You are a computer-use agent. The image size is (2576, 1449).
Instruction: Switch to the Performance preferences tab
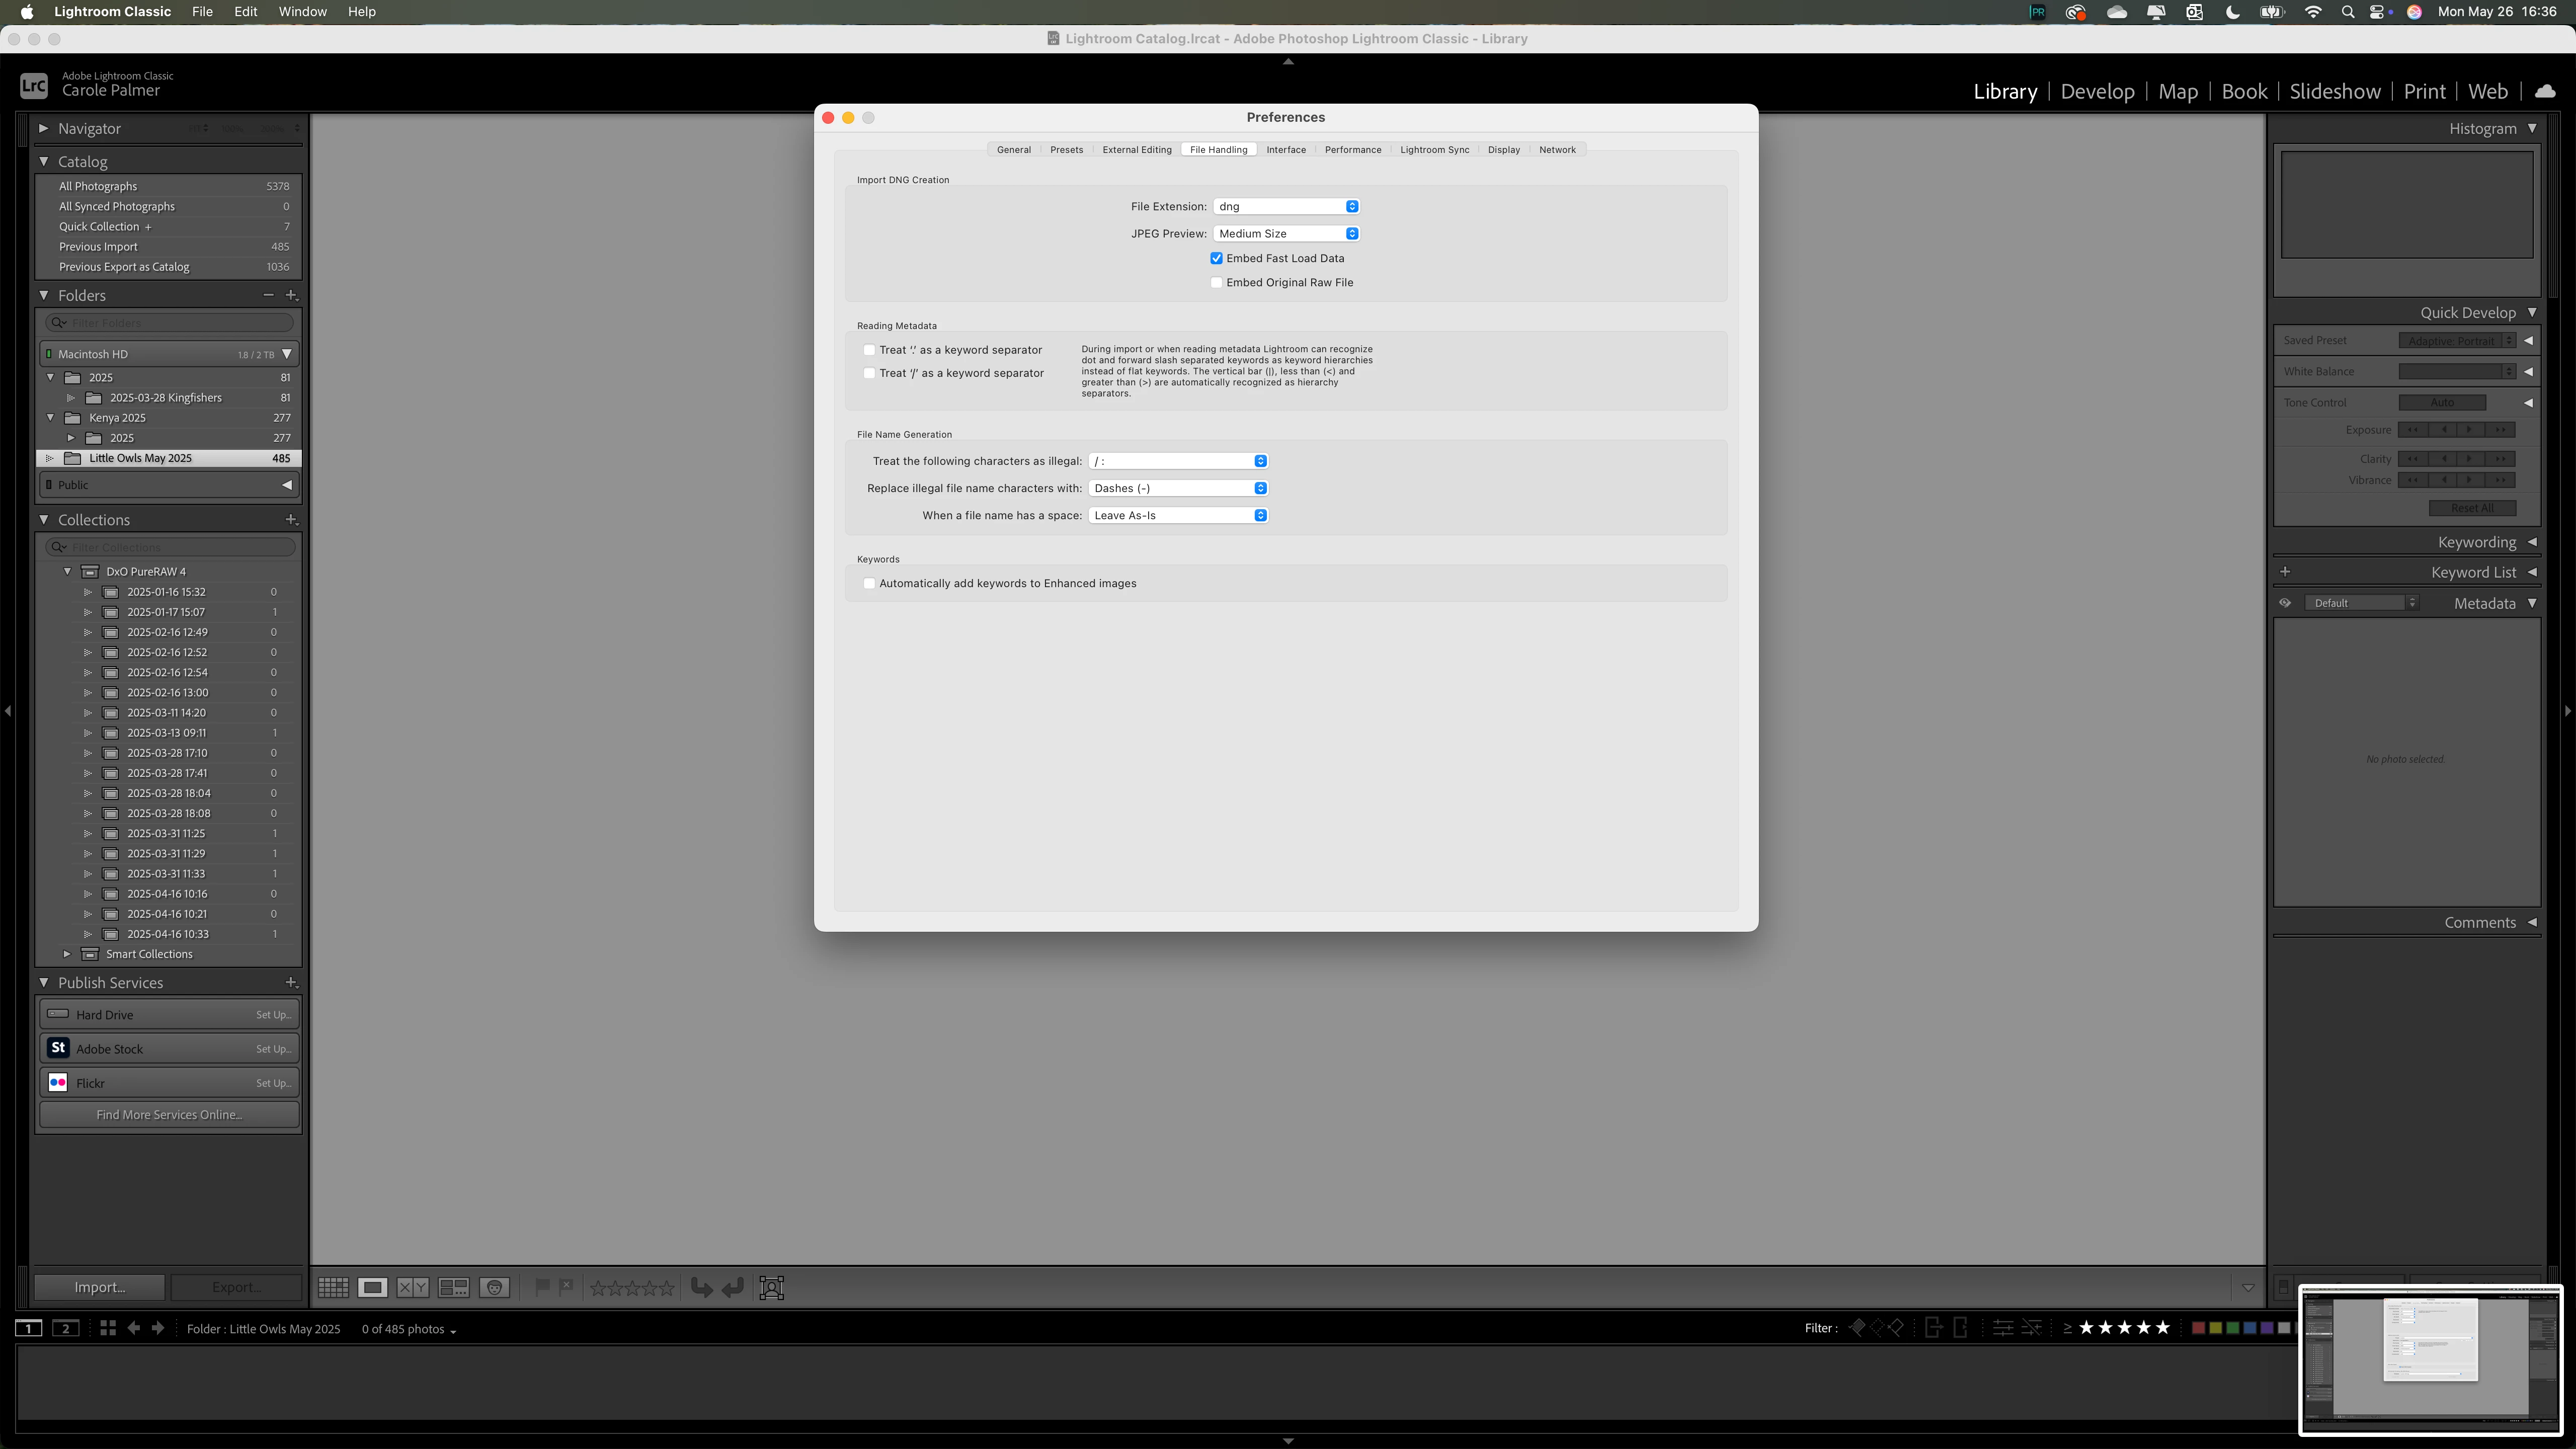pyautogui.click(x=1352, y=150)
